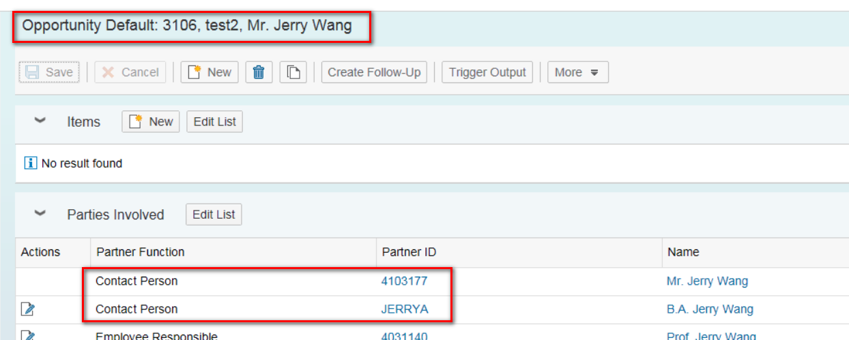Add New item in Items section
Screen dimensions: 849x340
tap(151, 122)
